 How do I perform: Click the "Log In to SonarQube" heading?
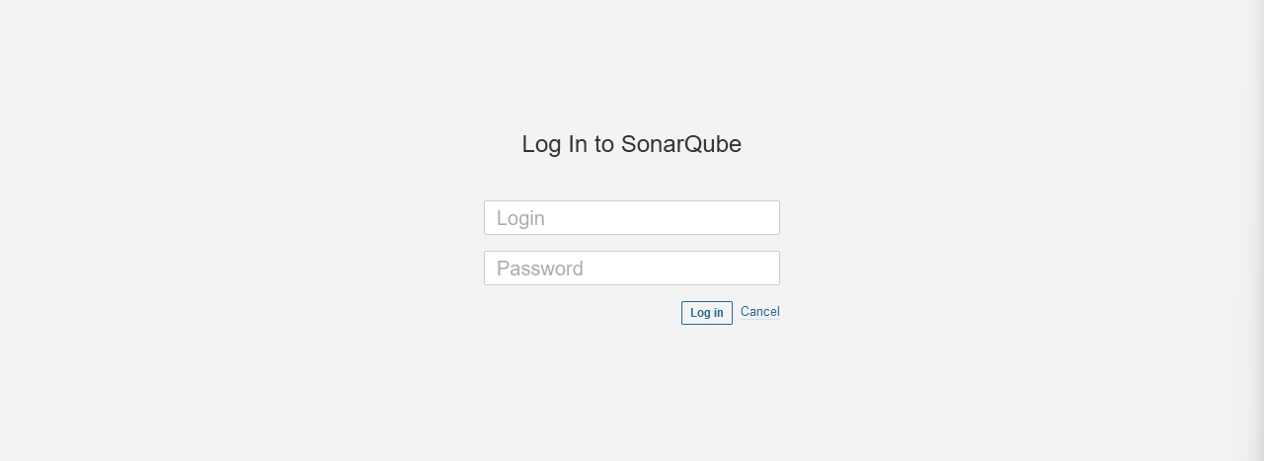click(631, 144)
